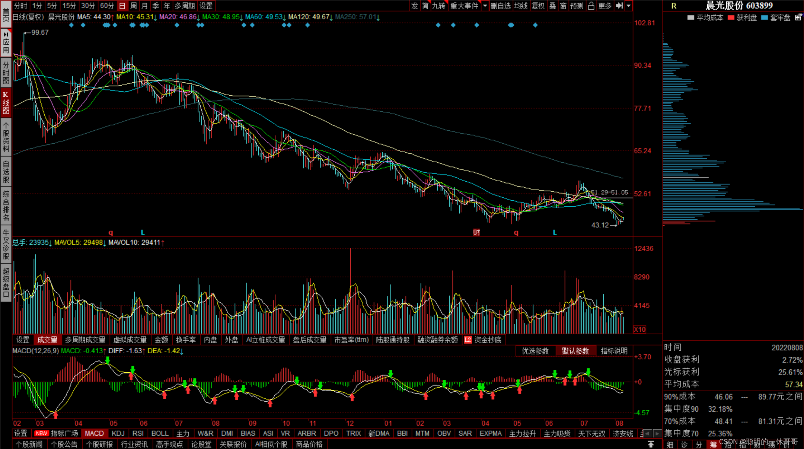The height and width of the screenshot is (449, 804).
Task: Click the jump-to-end arrow icon
Action: tap(619, 6)
